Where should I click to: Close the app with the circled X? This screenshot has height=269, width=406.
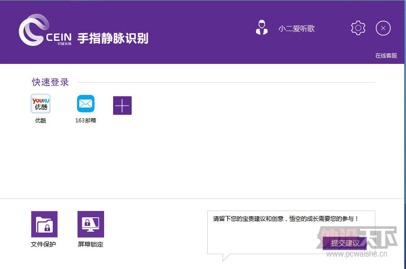(383, 28)
